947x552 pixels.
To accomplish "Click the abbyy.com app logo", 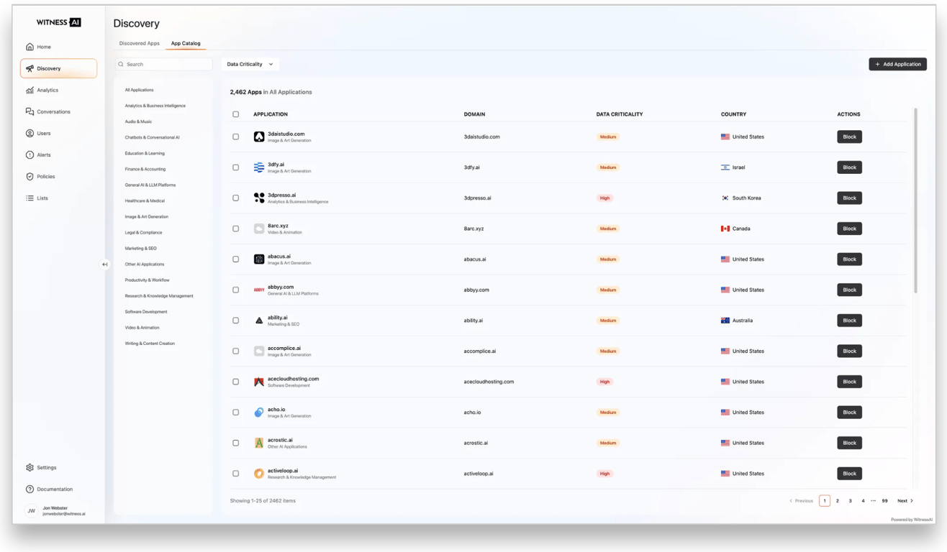I will click(259, 290).
